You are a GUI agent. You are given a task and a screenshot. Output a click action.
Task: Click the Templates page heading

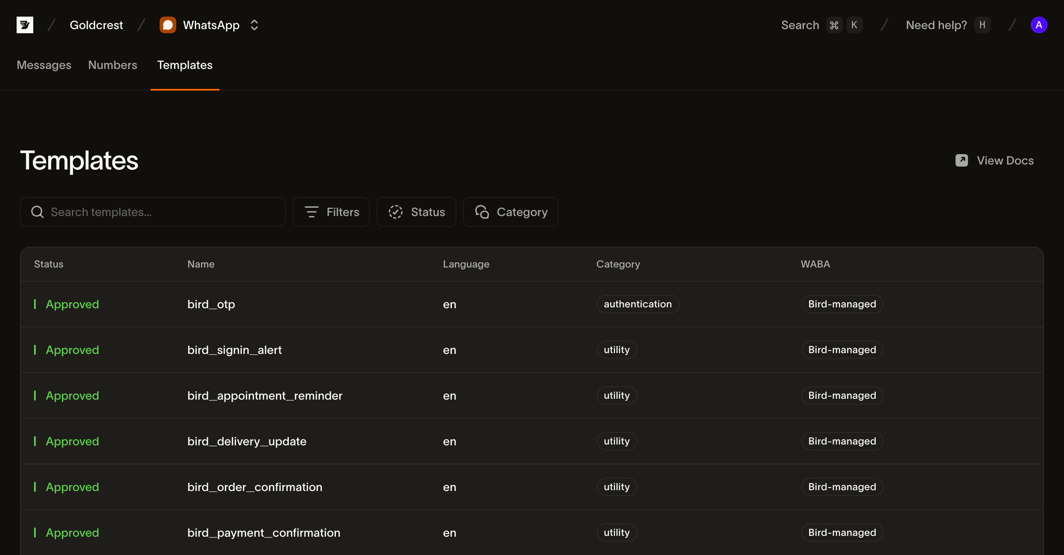pos(79,160)
